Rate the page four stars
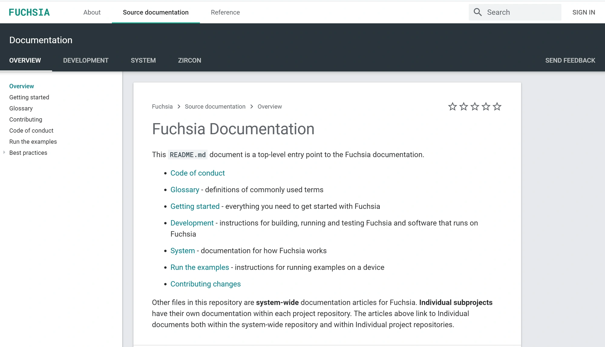605x347 pixels. [x=486, y=107]
